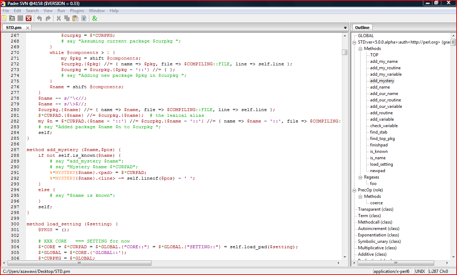The width and height of the screenshot is (457, 275).
Task: Open the Plugins menu
Action: point(77,11)
